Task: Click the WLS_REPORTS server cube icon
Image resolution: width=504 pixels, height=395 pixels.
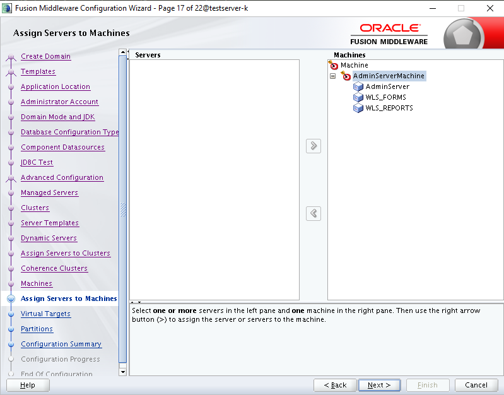Action: tap(358, 108)
